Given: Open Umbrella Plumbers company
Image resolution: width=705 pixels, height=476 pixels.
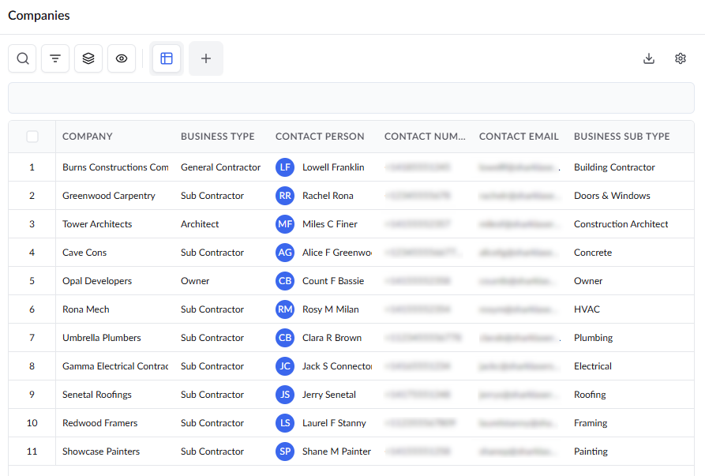Looking at the screenshot, I should pos(102,338).
